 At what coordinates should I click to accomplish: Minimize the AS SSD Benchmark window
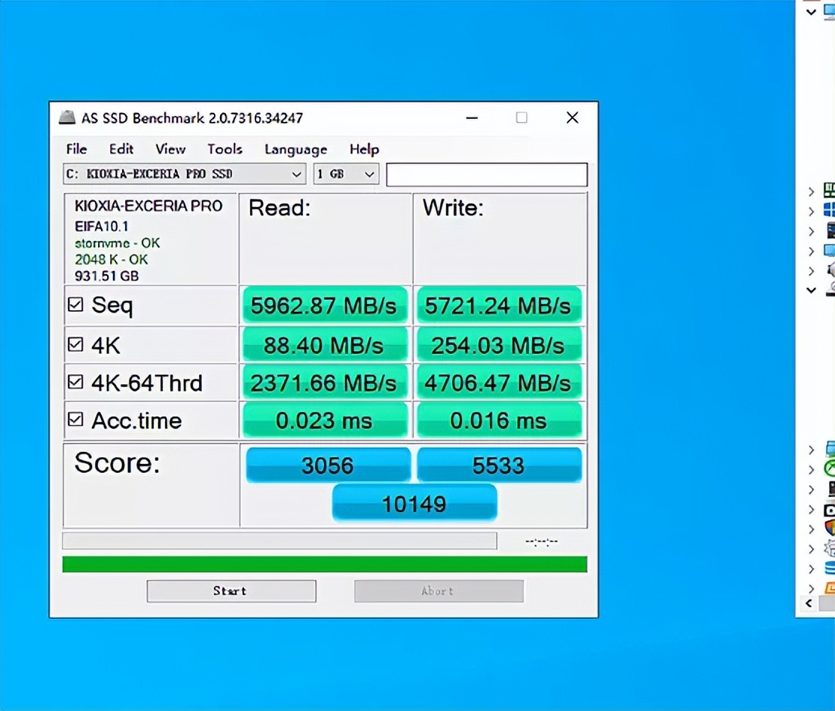pyautogui.click(x=472, y=117)
